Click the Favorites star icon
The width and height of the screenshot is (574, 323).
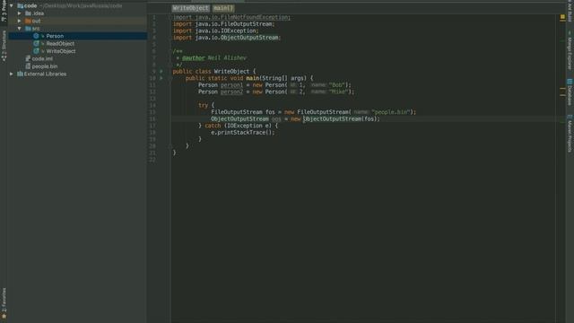[x=4, y=316]
